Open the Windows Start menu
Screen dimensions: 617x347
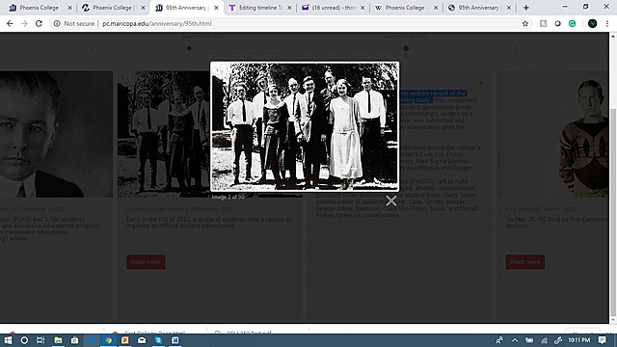click(8, 340)
